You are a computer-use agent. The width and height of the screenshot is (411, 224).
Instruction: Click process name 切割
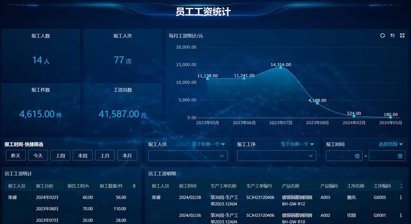[x=351, y=215]
